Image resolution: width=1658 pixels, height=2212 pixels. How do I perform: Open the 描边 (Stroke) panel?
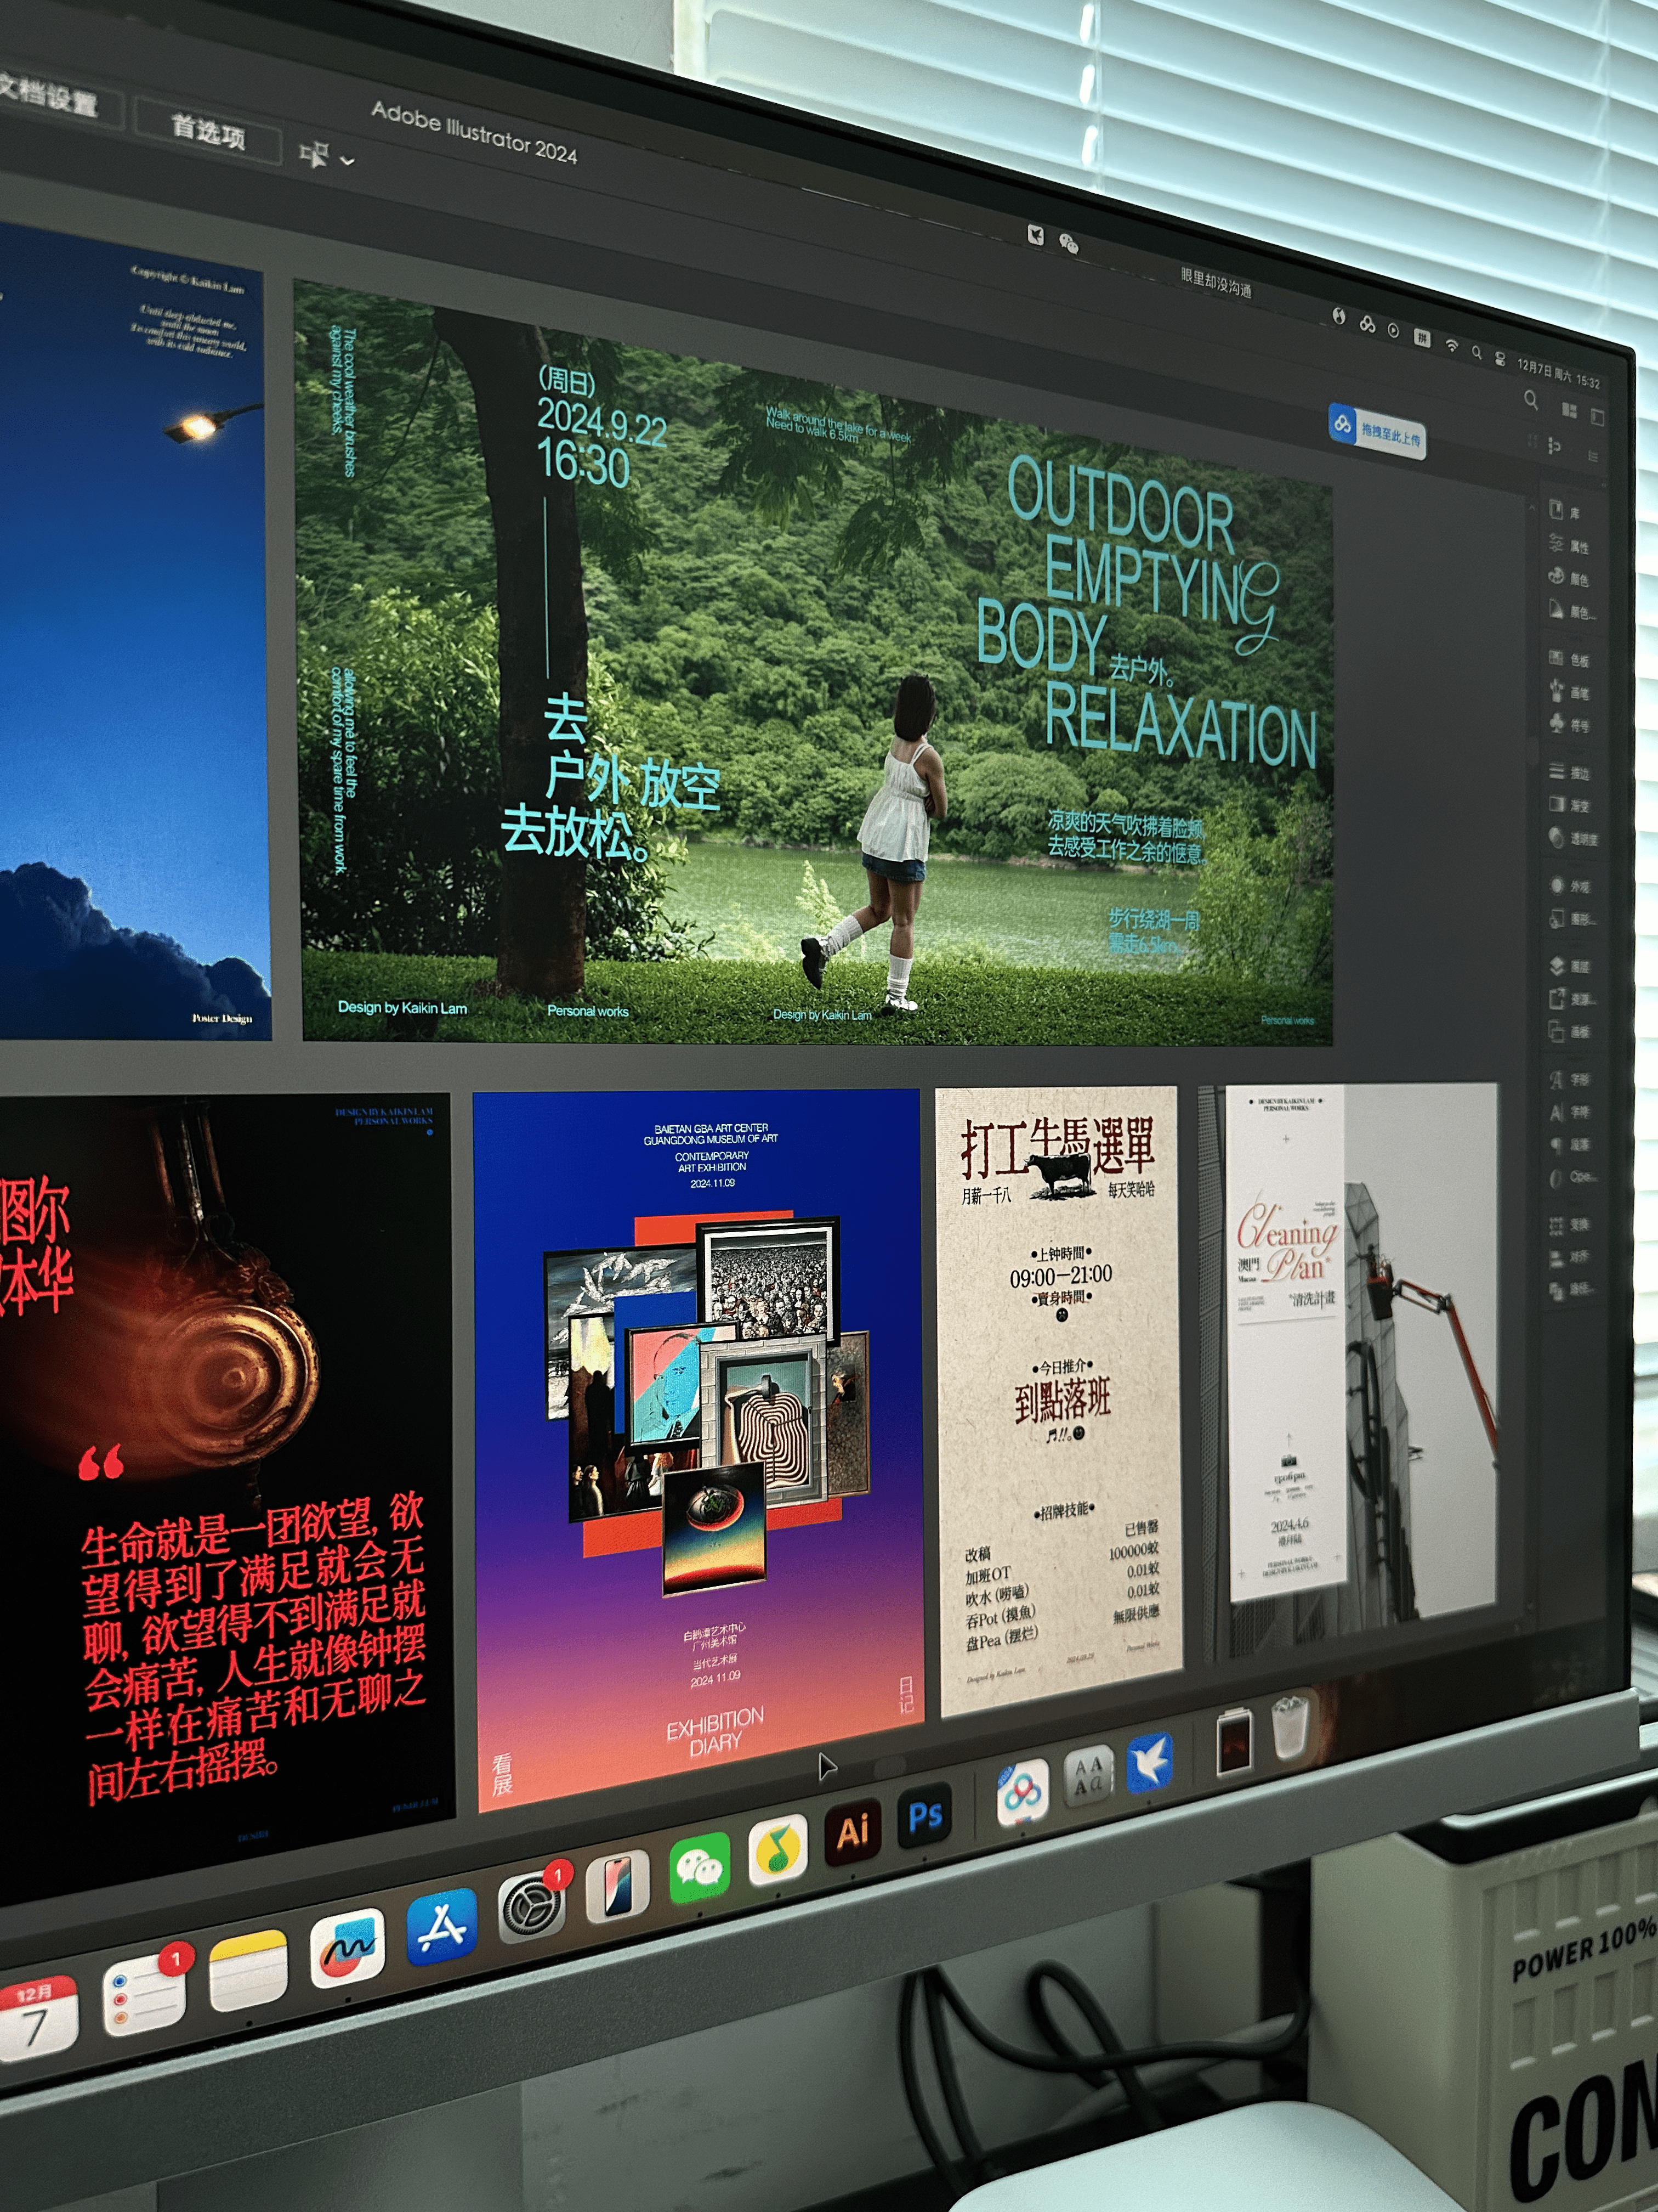tap(1569, 773)
